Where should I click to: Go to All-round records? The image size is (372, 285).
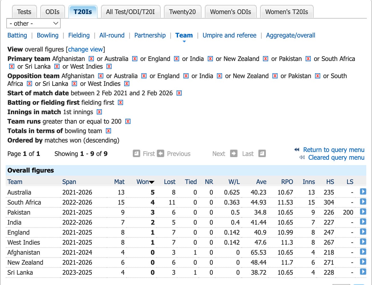[x=112, y=35]
